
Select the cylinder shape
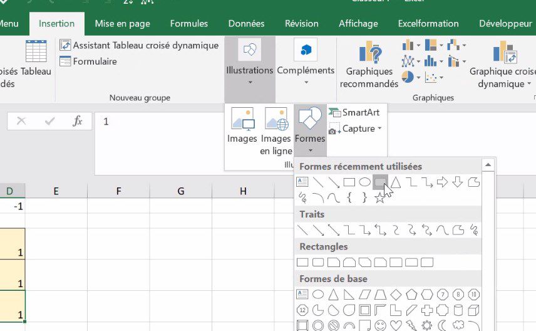coord(458,310)
